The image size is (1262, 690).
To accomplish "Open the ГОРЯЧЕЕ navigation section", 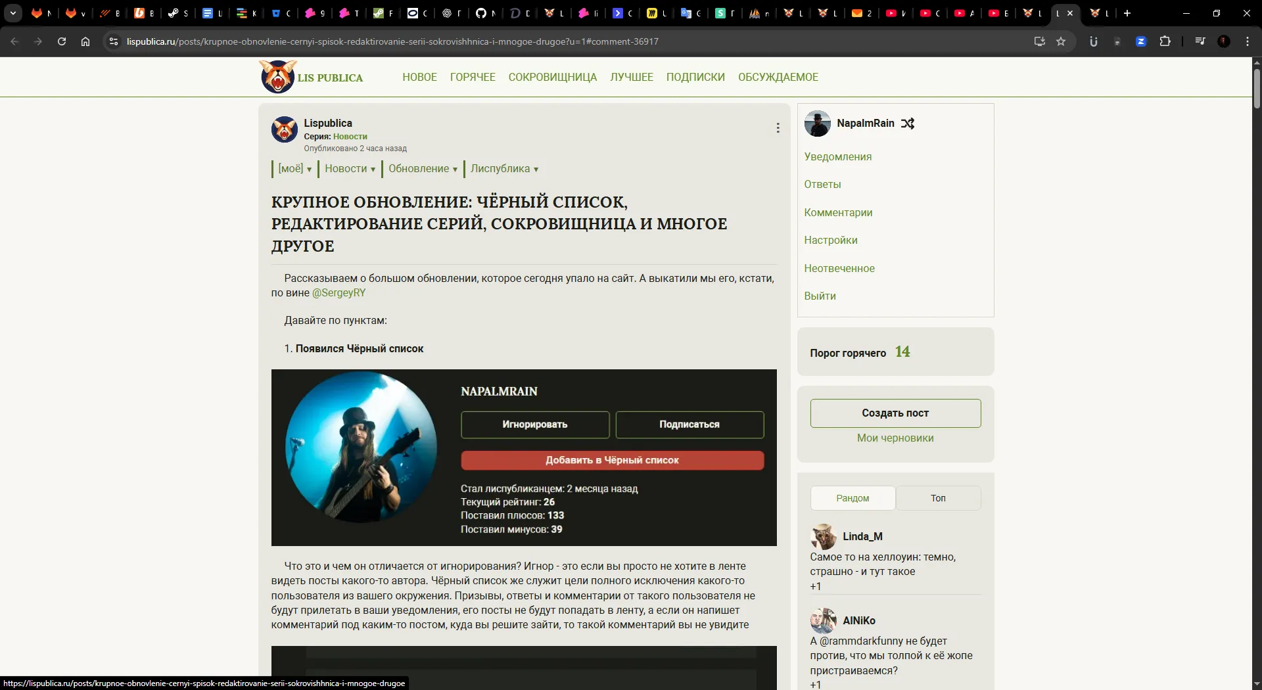I will [x=473, y=77].
